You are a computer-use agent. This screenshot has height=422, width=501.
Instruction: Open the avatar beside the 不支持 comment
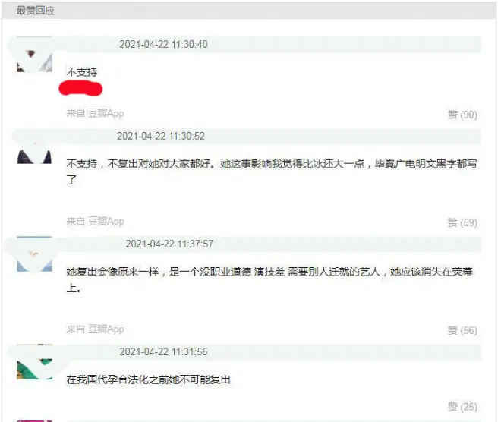tap(34, 55)
